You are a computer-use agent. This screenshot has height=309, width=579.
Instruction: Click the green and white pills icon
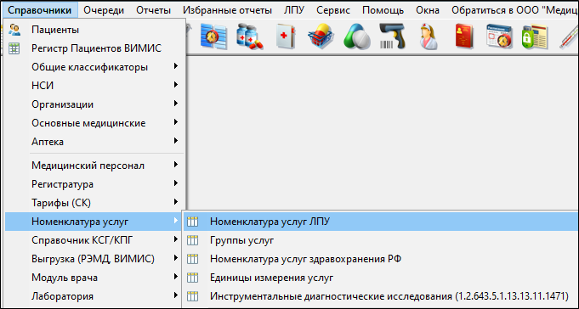click(357, 37)
